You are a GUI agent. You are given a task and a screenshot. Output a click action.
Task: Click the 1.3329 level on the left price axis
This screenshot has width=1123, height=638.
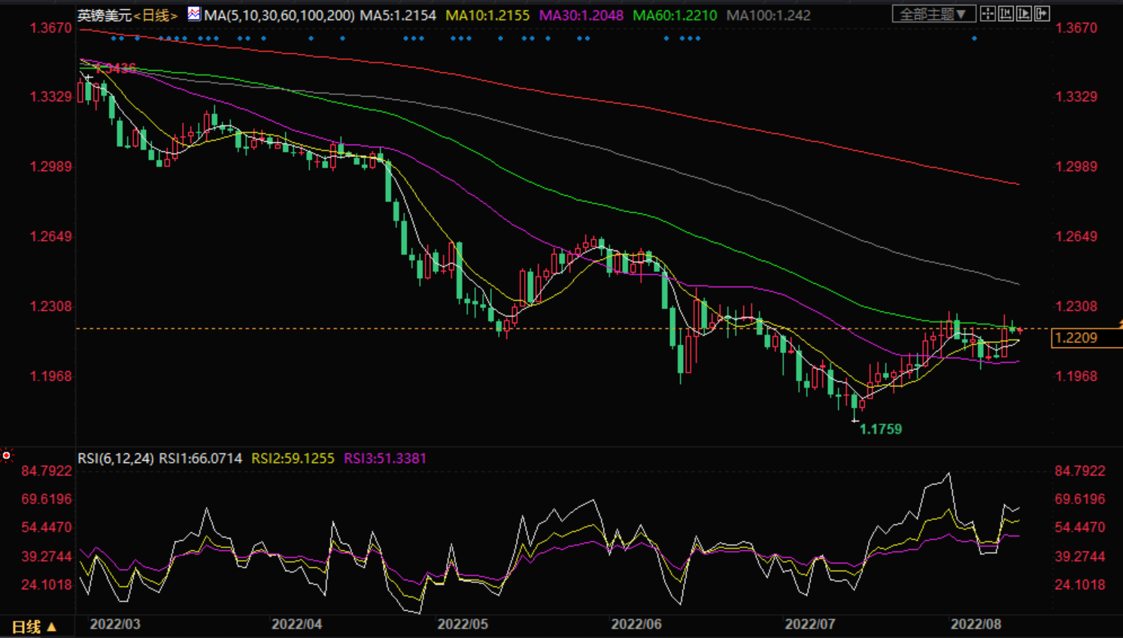tap(51, 97)
